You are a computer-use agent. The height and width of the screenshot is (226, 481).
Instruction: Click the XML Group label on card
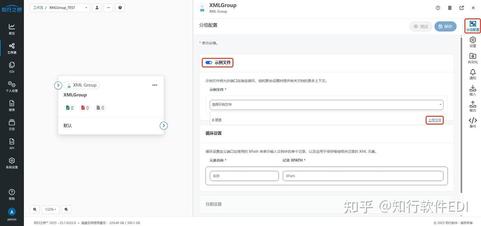(82, 85)
